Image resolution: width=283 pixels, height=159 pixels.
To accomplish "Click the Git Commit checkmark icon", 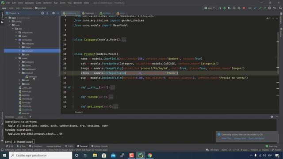I will coord(260,8).
